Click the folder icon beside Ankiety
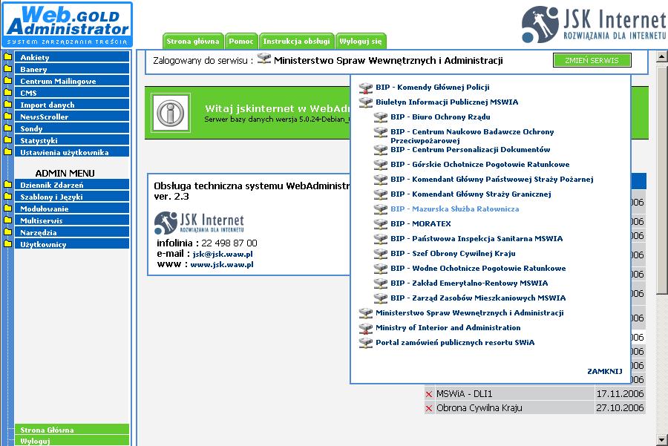Screen dimensions: 668x446 pos(7,56)
